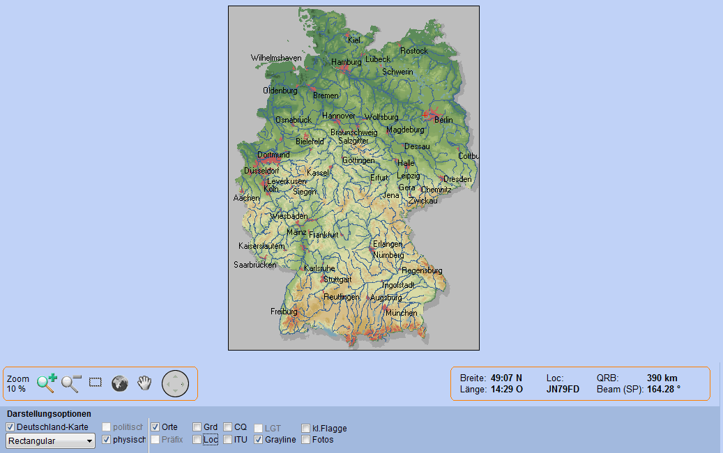Click the München label on the map

(401, 313)
